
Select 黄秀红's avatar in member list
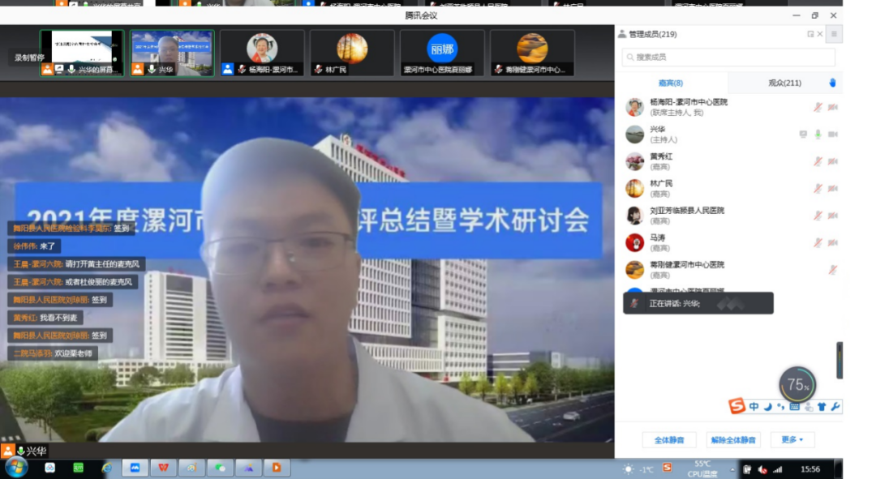point(634,161)
